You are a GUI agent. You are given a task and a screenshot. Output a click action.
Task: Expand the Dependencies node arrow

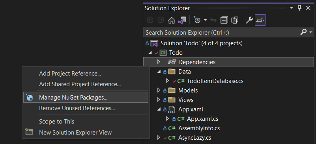pyautogui.click(x=159, y=62)
